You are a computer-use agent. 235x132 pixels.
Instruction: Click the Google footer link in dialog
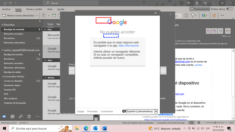coord(80,111)
